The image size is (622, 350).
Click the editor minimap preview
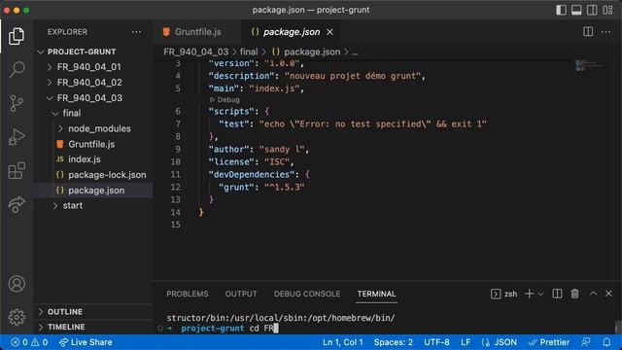[589, 66]
